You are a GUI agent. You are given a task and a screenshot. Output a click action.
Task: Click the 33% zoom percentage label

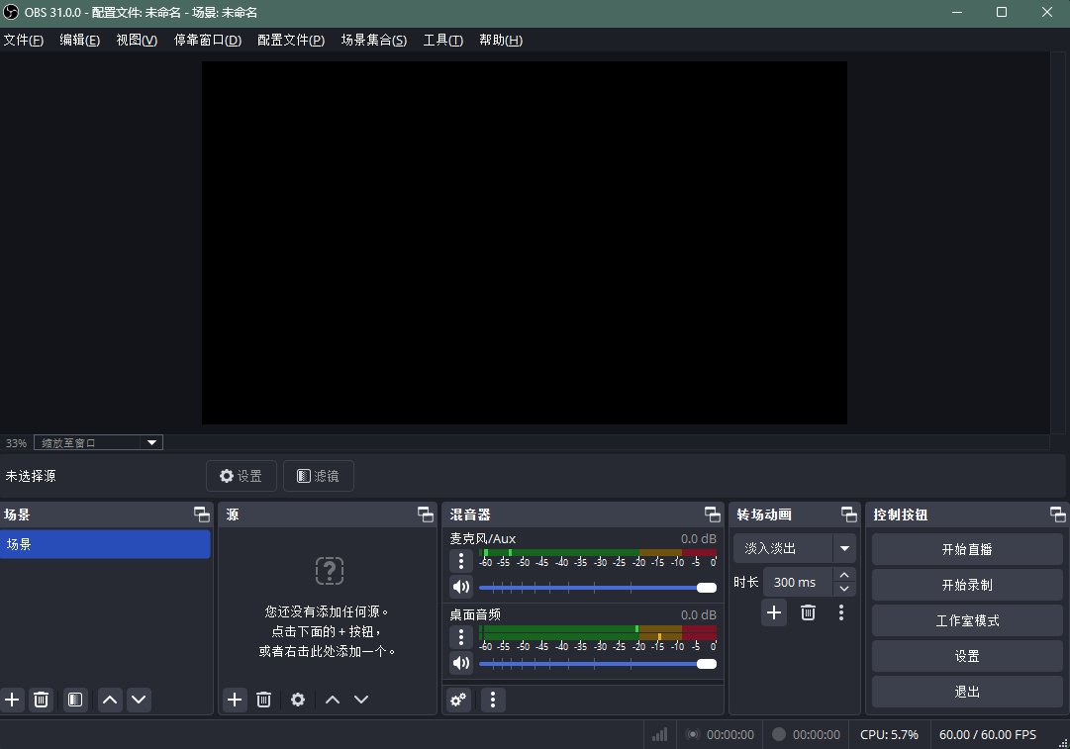[17, 443]
